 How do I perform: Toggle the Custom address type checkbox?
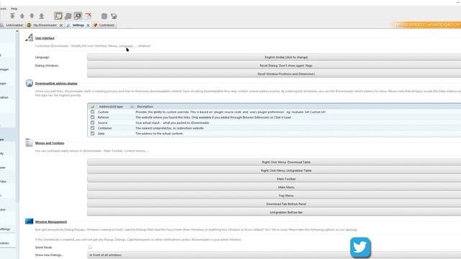pos(92,112)
